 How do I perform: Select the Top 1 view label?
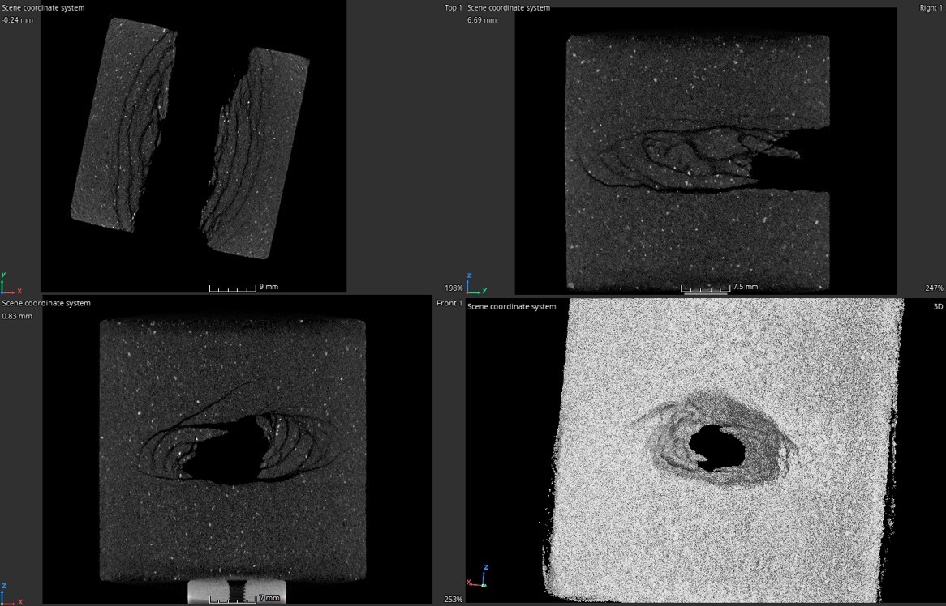click(x=453, y=8)
